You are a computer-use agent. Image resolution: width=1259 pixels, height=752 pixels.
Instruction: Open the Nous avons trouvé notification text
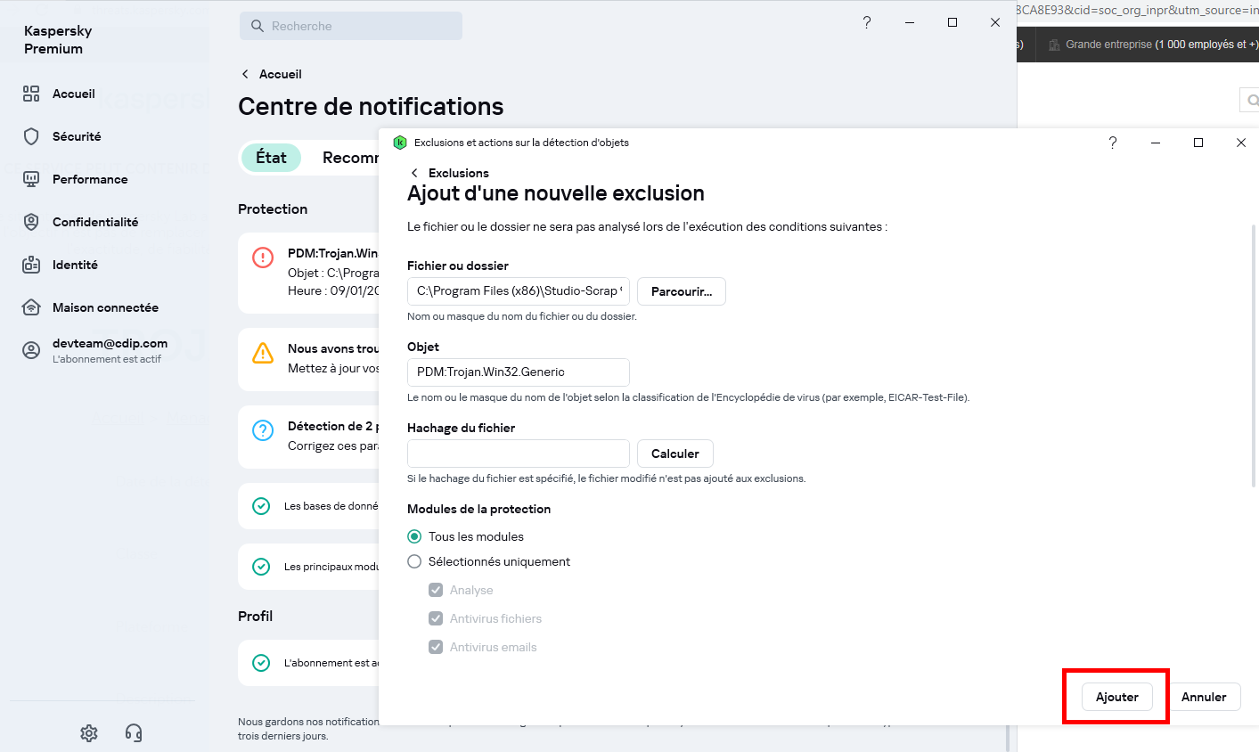tap(333, 348)
